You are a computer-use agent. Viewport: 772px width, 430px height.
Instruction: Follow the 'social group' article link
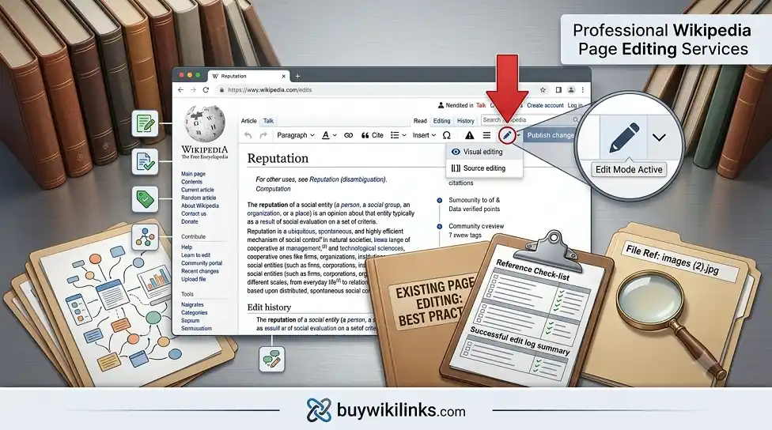coord(384,205)
